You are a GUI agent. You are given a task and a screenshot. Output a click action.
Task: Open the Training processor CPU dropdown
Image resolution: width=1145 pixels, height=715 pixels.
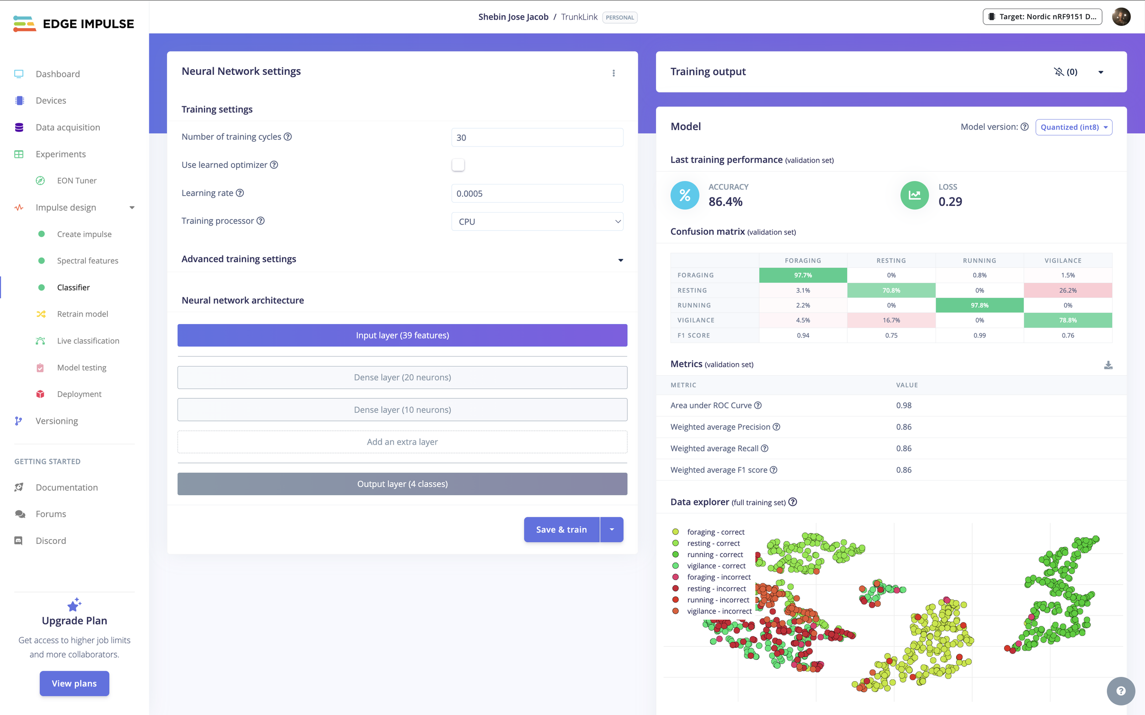(x=537, y=222)
